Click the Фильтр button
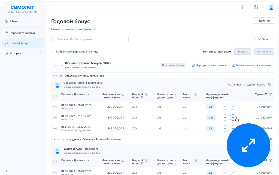Screen dimensions: 279x175 point(264,39)
